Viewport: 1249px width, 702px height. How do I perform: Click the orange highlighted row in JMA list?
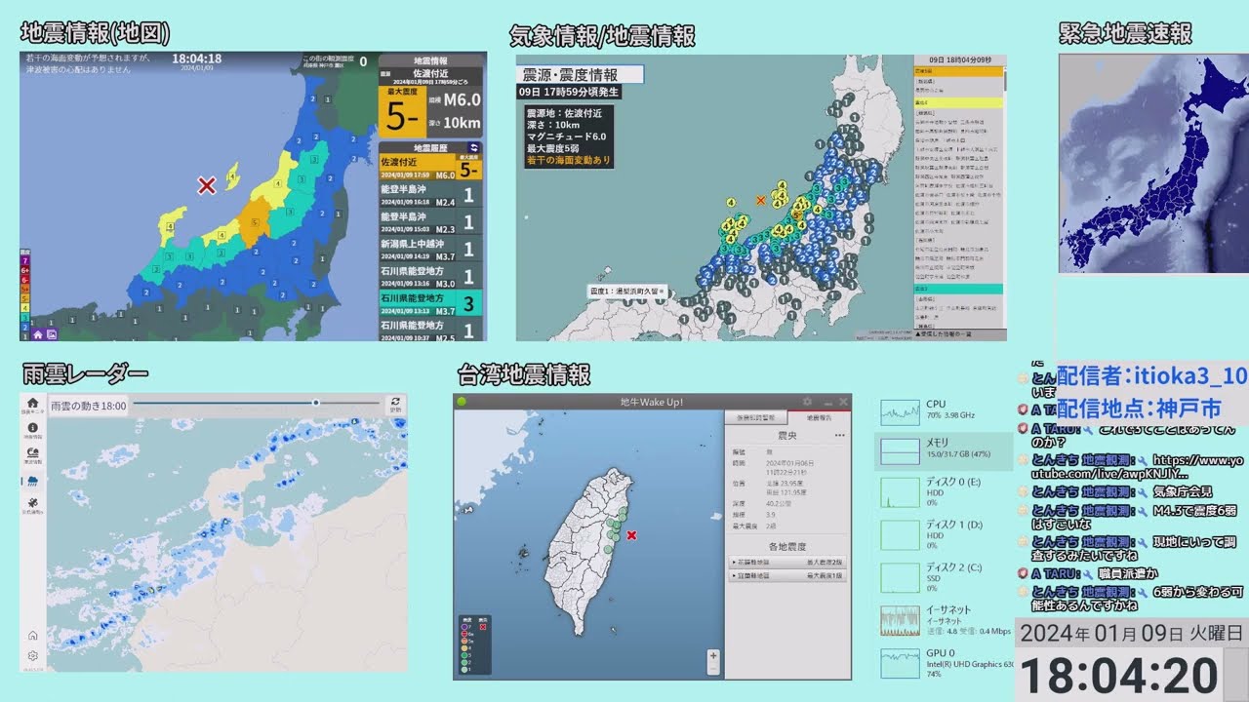(x=958, y=71)
